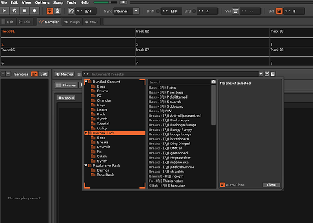This screenshot has height=223, width=313.
Task: Click LPB 4 value stepper arrows
Action: point(201,11)
